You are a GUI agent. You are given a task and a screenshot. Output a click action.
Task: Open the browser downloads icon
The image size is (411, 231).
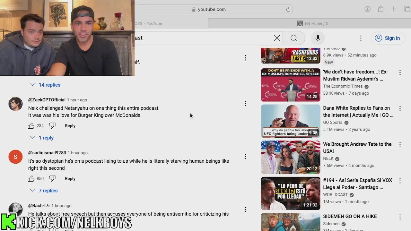[368, 9]
